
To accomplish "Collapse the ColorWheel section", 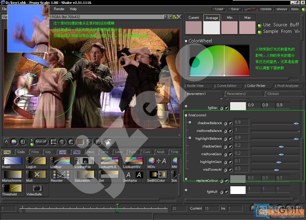I will coord(186,41).
